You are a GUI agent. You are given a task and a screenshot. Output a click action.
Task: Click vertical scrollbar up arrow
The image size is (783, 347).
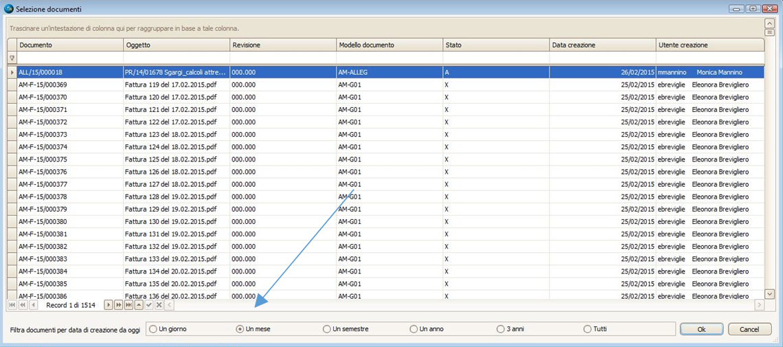(x=769, y=23)
